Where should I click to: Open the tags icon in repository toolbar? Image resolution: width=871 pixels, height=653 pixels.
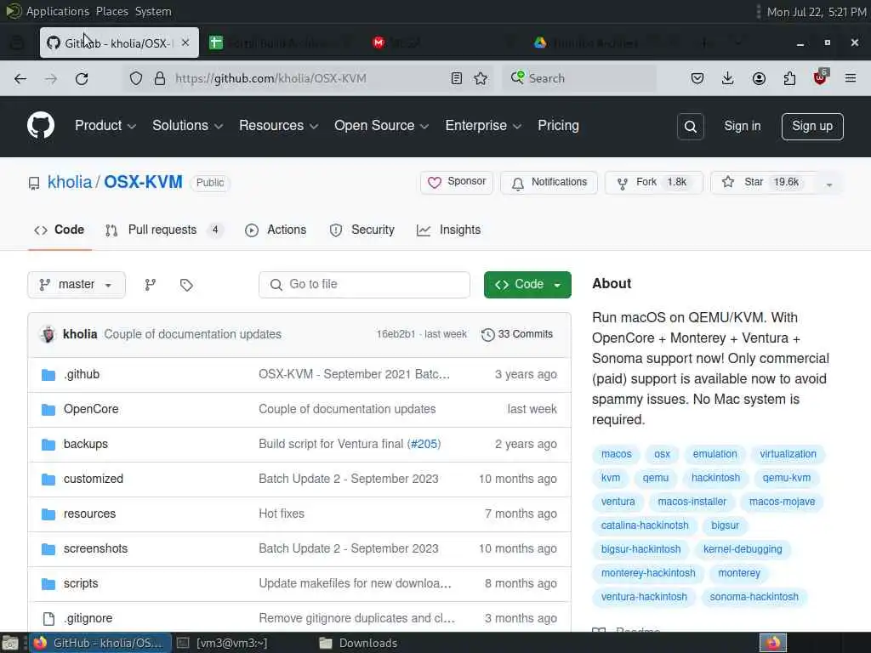pyautogui.click(x=186, y=285)
